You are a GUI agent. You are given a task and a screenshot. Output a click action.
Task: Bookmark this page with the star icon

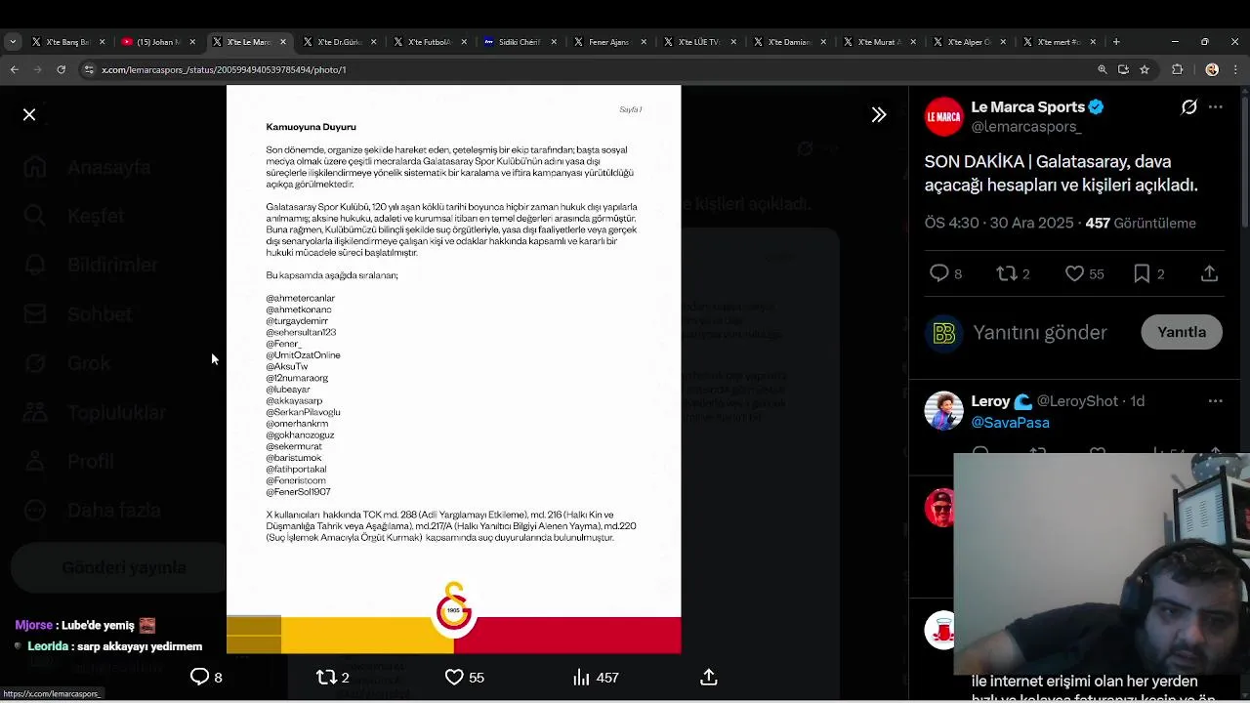click(1145, 69)
